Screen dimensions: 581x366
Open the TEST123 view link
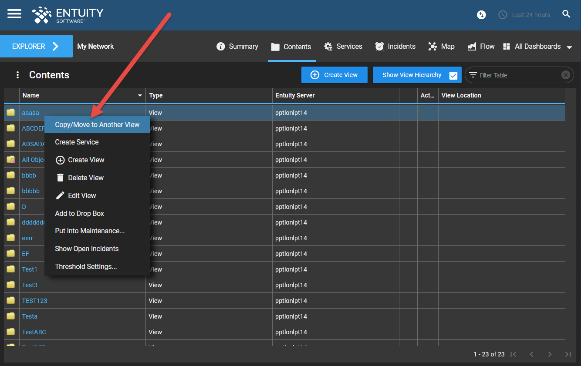(34, 301)
